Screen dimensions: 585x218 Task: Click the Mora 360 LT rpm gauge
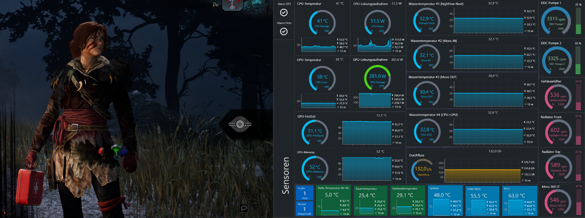click(x=558, y=202)
